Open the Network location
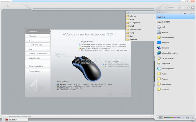Screen dimensions: 196x122 pos(175,48)
